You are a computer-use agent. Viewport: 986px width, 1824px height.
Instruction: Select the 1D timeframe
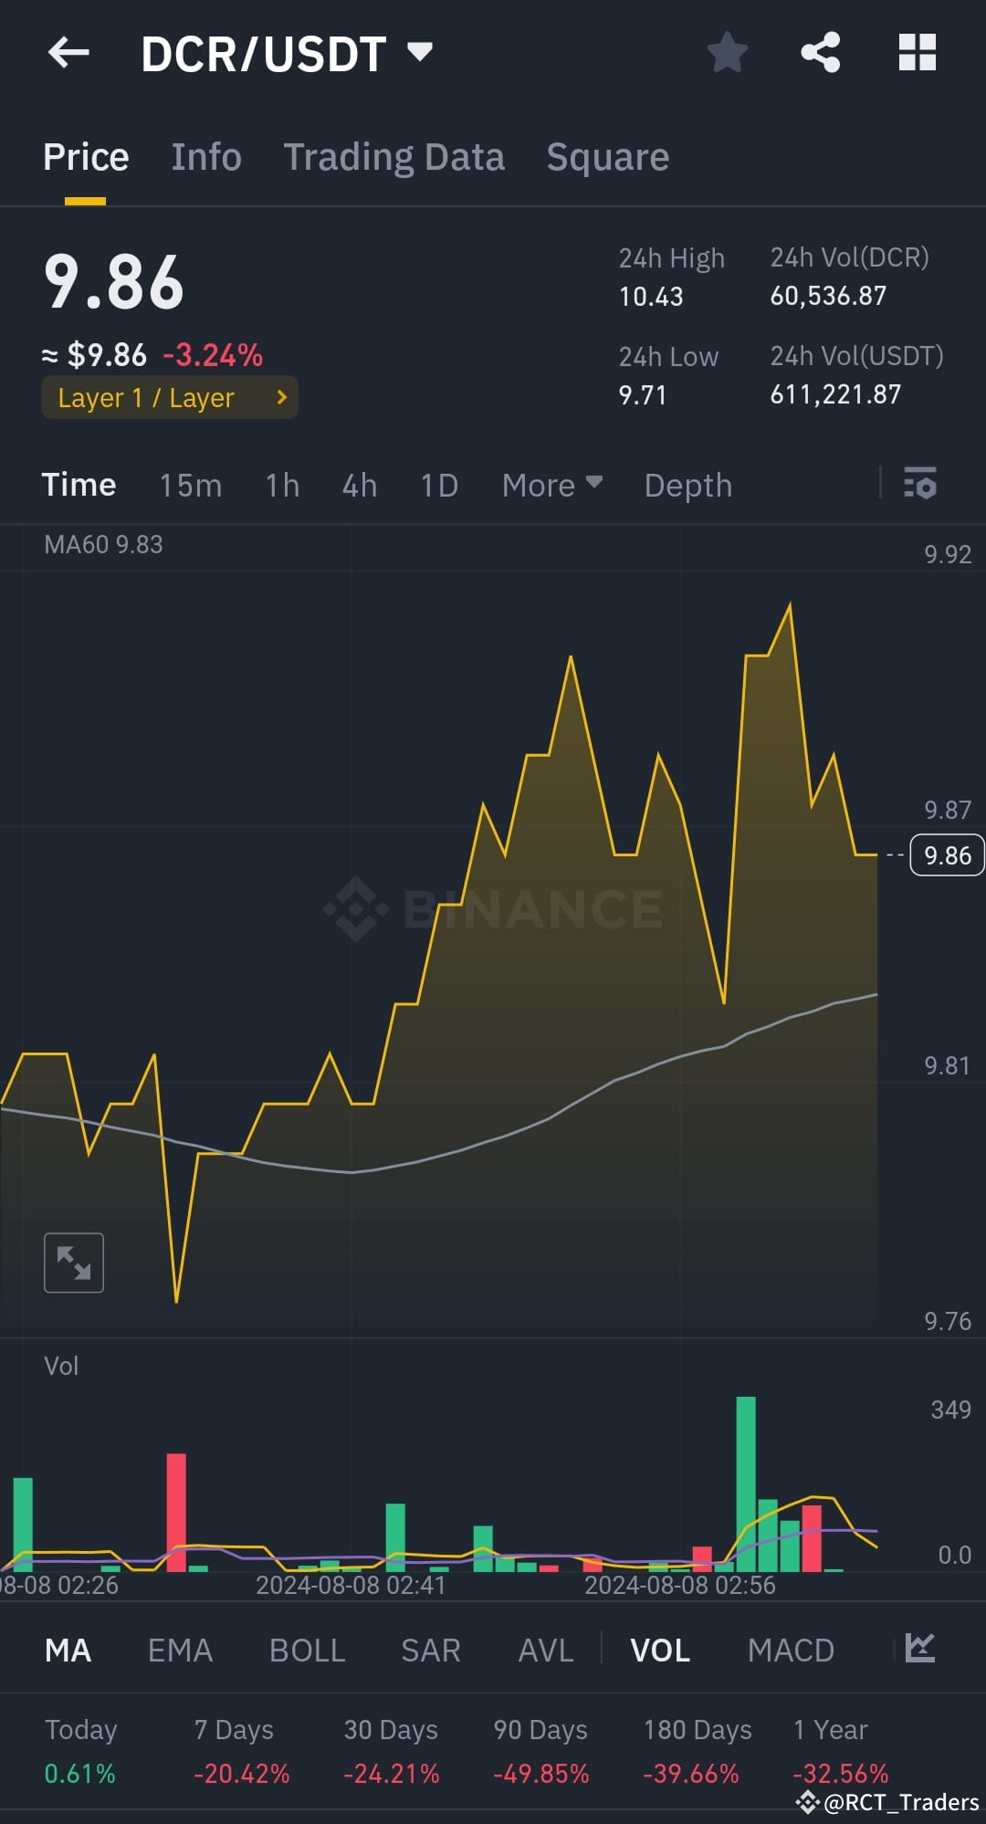pos(438,485)
